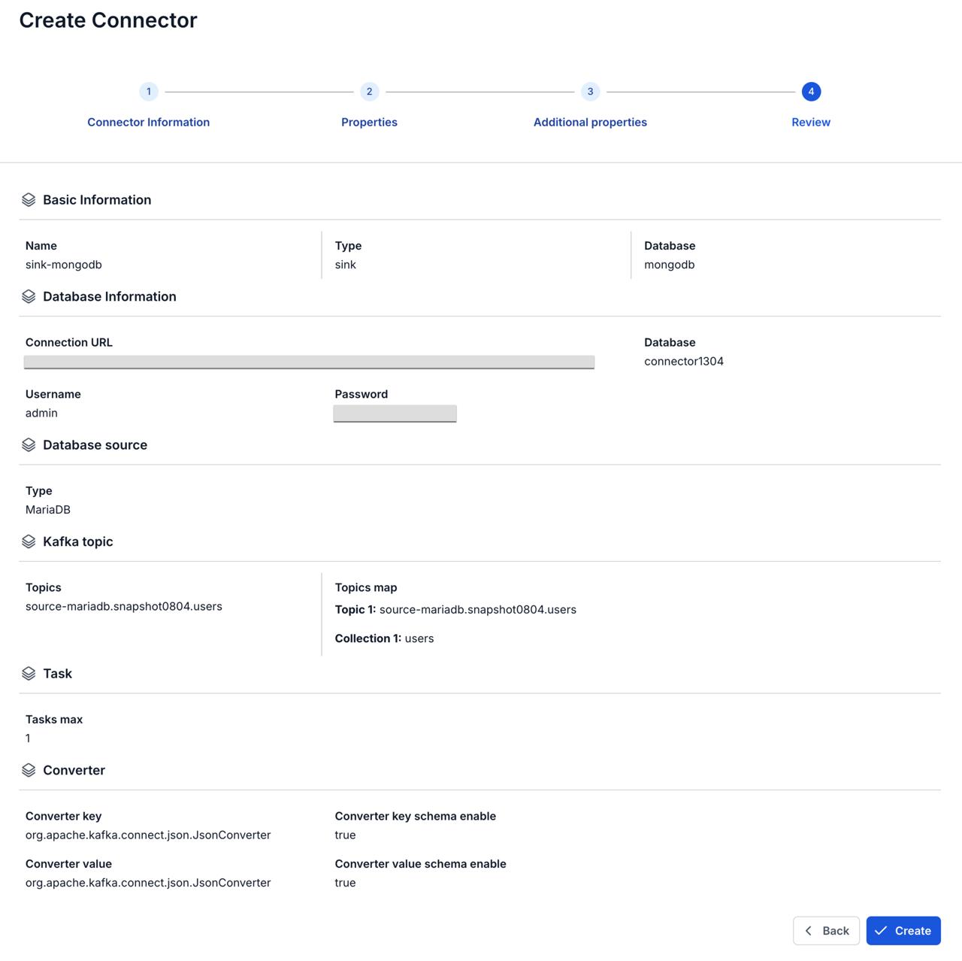The height and width of the screenshot is (961, 962).
Task: Click the username value admin
Action: [41, 413]
